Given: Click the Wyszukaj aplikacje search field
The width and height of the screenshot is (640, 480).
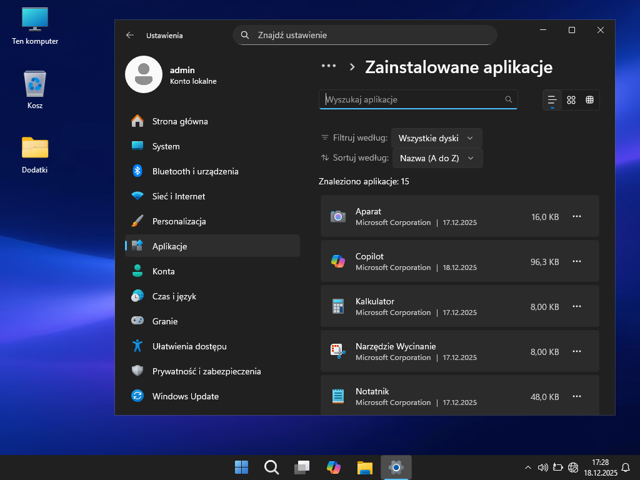Looking at the screenshot, I should pyautogui.click(x=412, y=99).
